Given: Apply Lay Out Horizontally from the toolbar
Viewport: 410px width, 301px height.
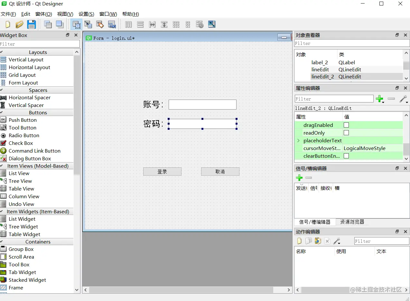Looking at the screenshot, I should tap(128, 24).
